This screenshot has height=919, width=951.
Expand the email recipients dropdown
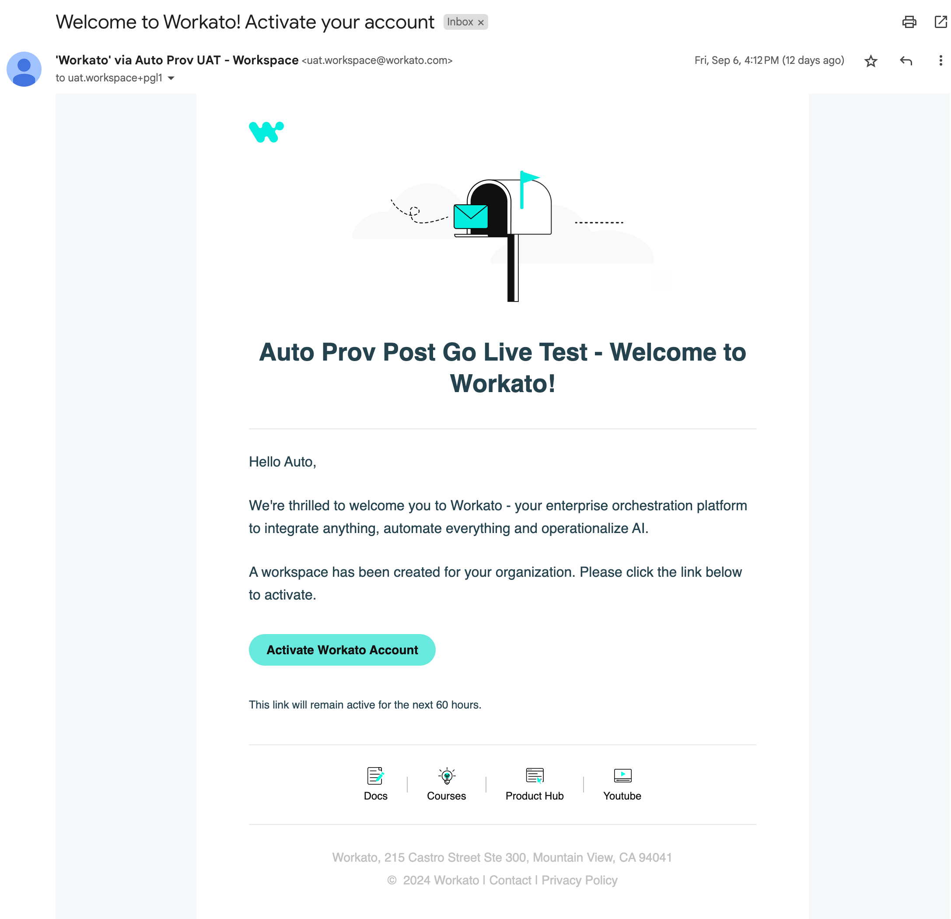pyautogui.click(x=169, y=78)
